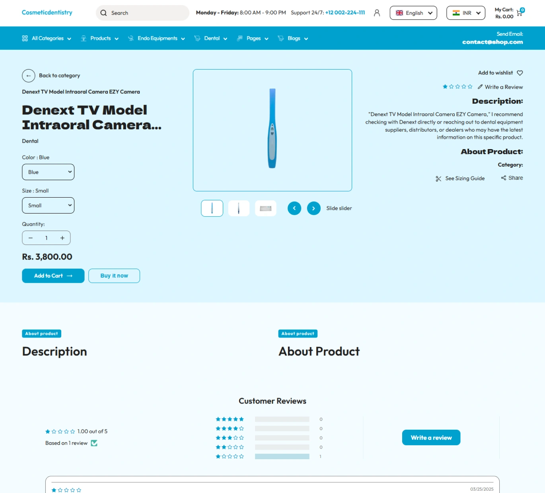Click the two-star rating row stars

(230, 447)
